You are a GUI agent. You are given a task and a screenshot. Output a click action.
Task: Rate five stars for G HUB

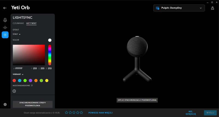click(81, 113)
